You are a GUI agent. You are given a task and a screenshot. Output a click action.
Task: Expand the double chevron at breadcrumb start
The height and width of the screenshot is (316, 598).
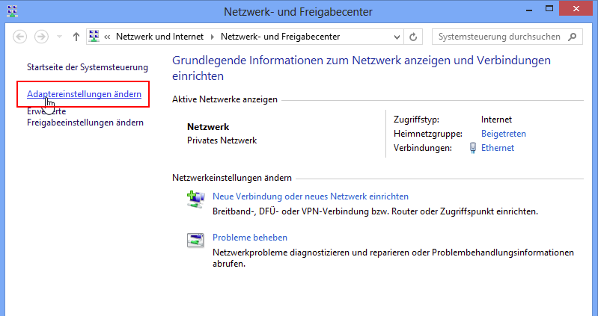(x=108, y=37)
